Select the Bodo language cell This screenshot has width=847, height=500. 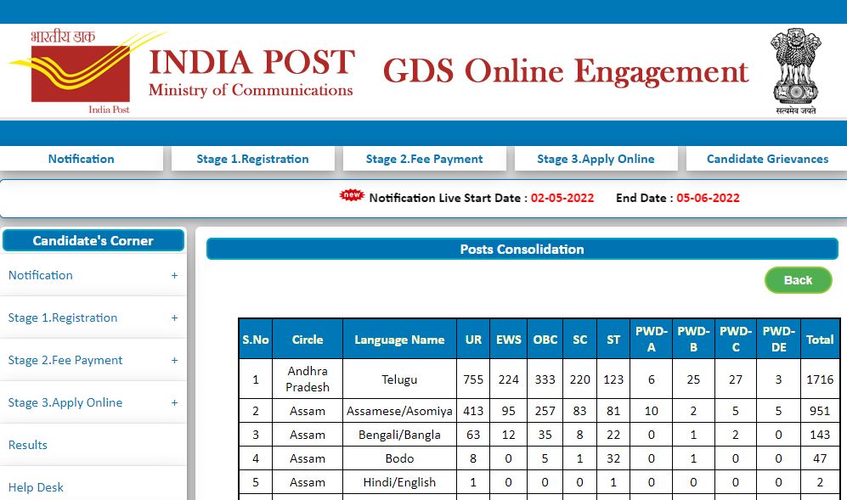pyautogui.click(x=399, y=458)
